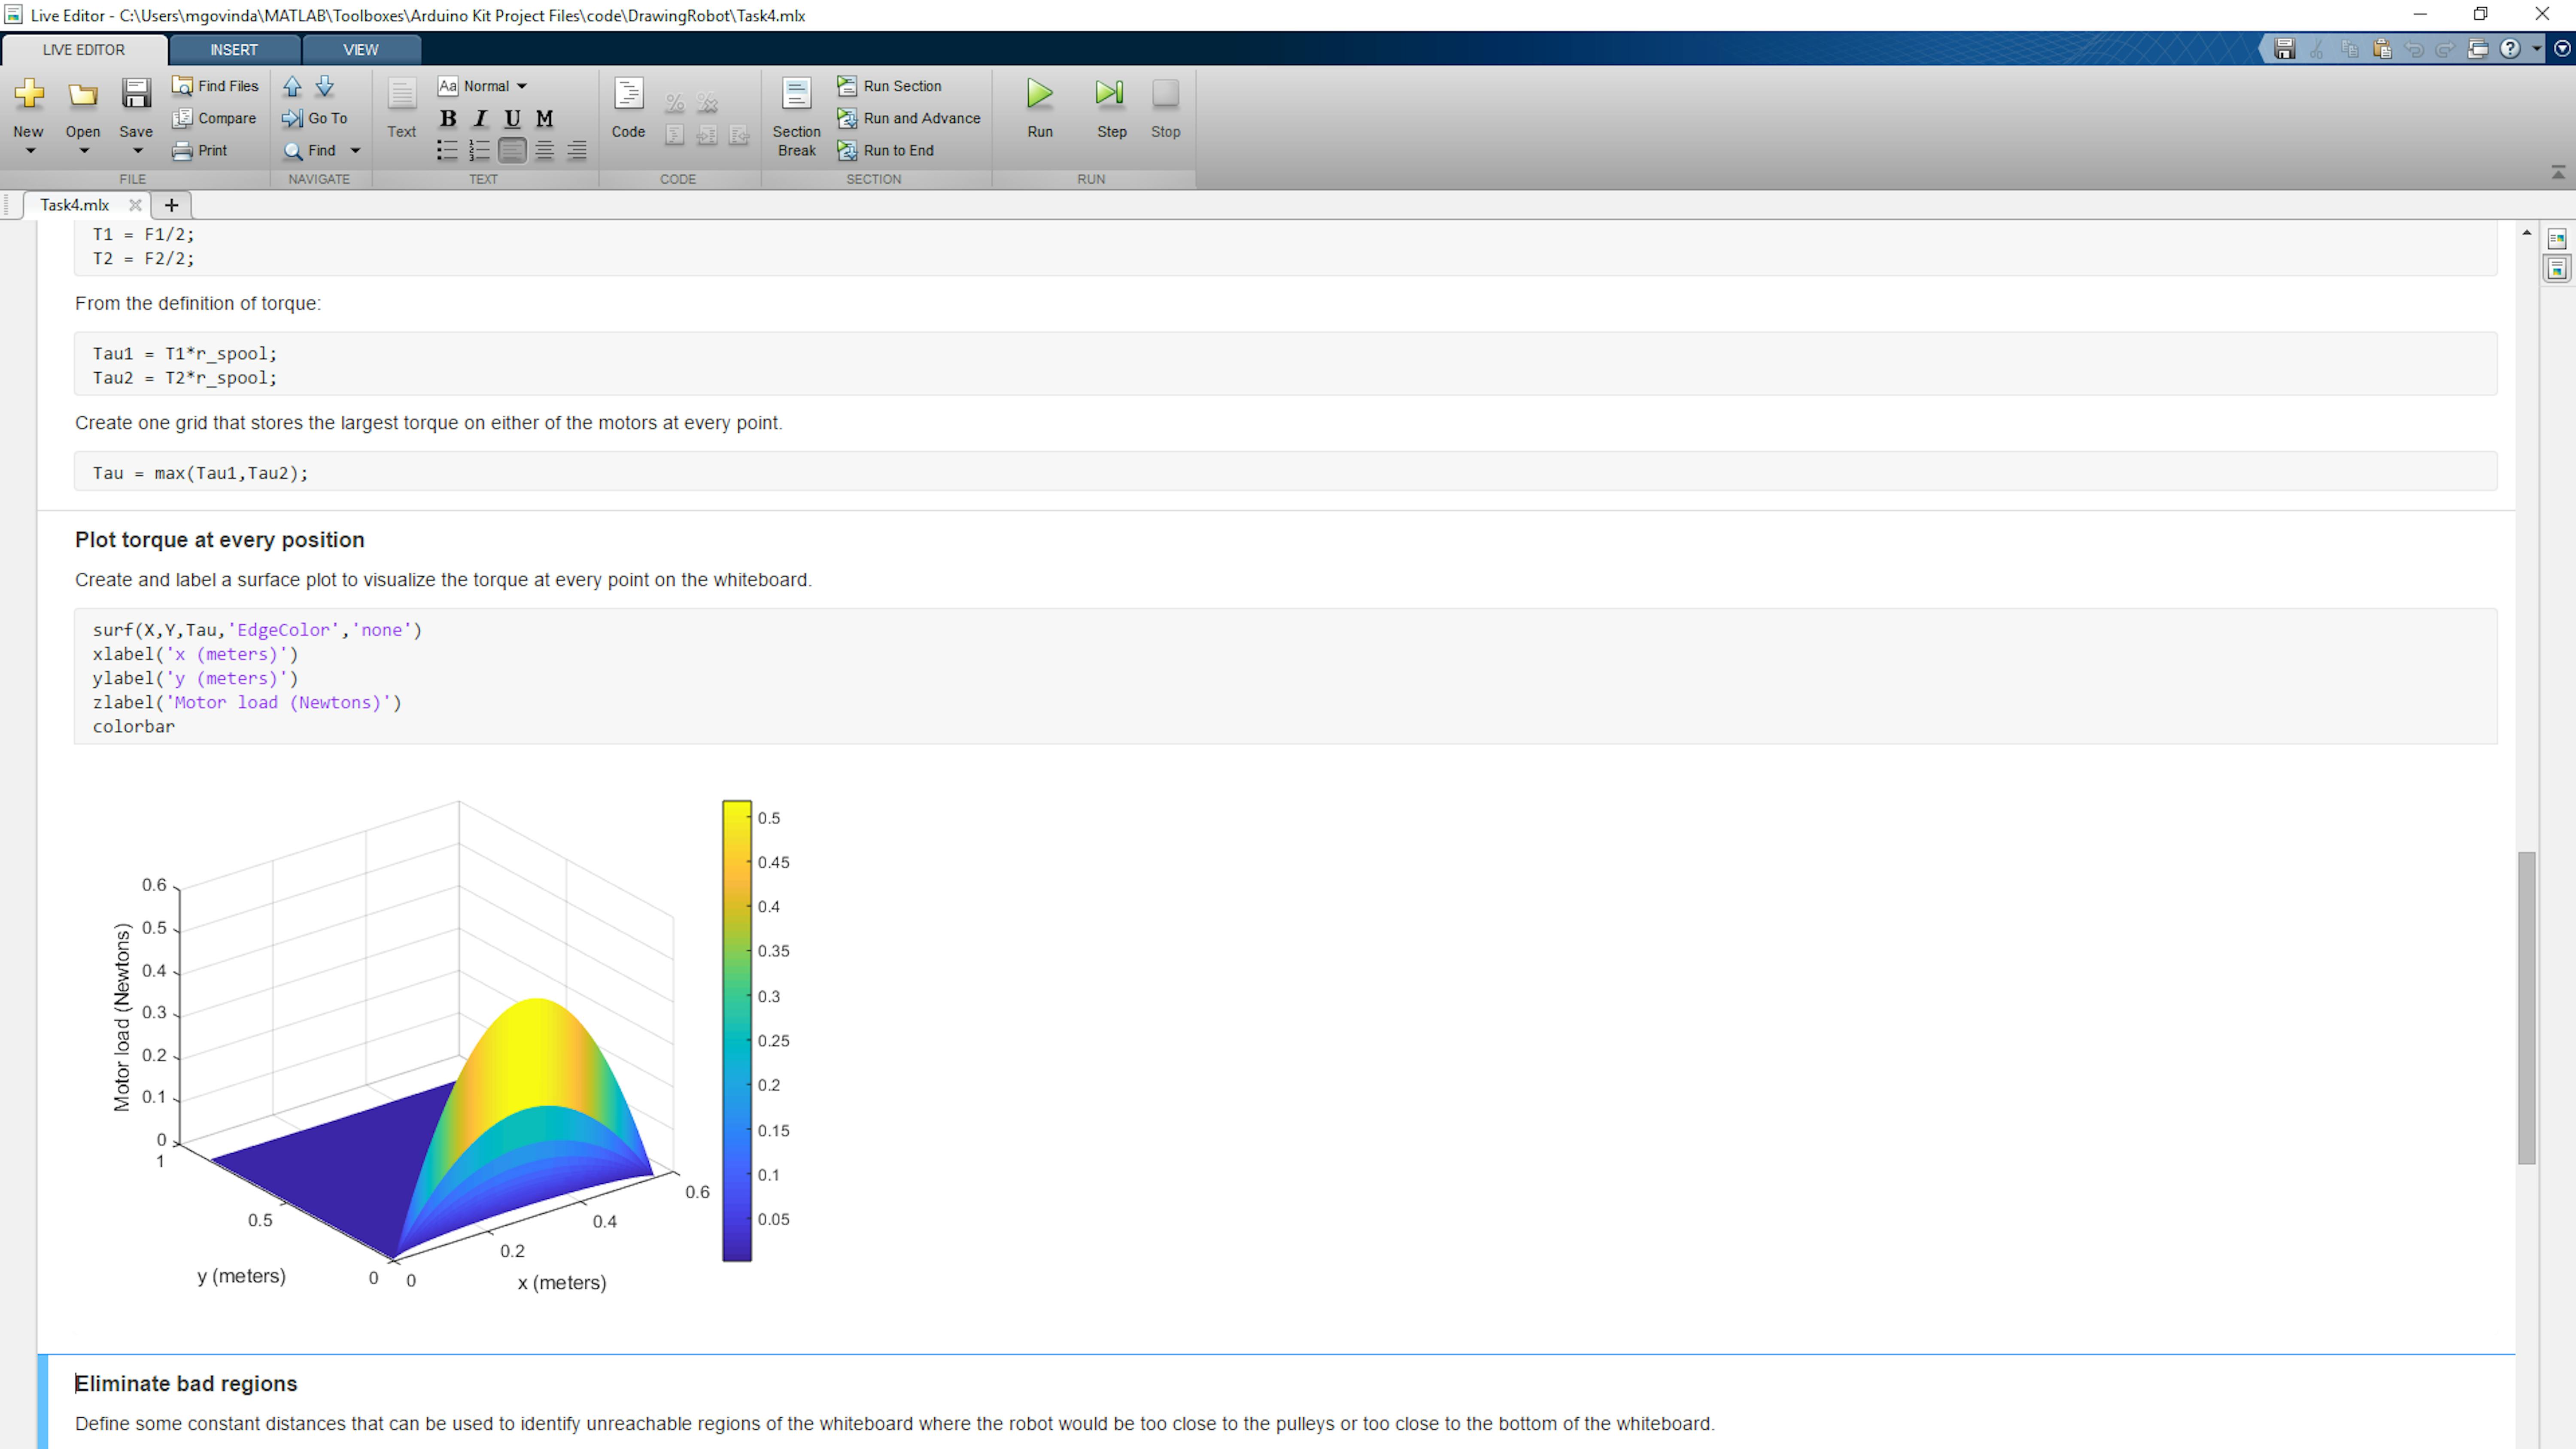The height and width of the screenshot is (1449, 2576).
Task: Click the quick access Paste clipboard icon
Action: (x=2382, y=49)
